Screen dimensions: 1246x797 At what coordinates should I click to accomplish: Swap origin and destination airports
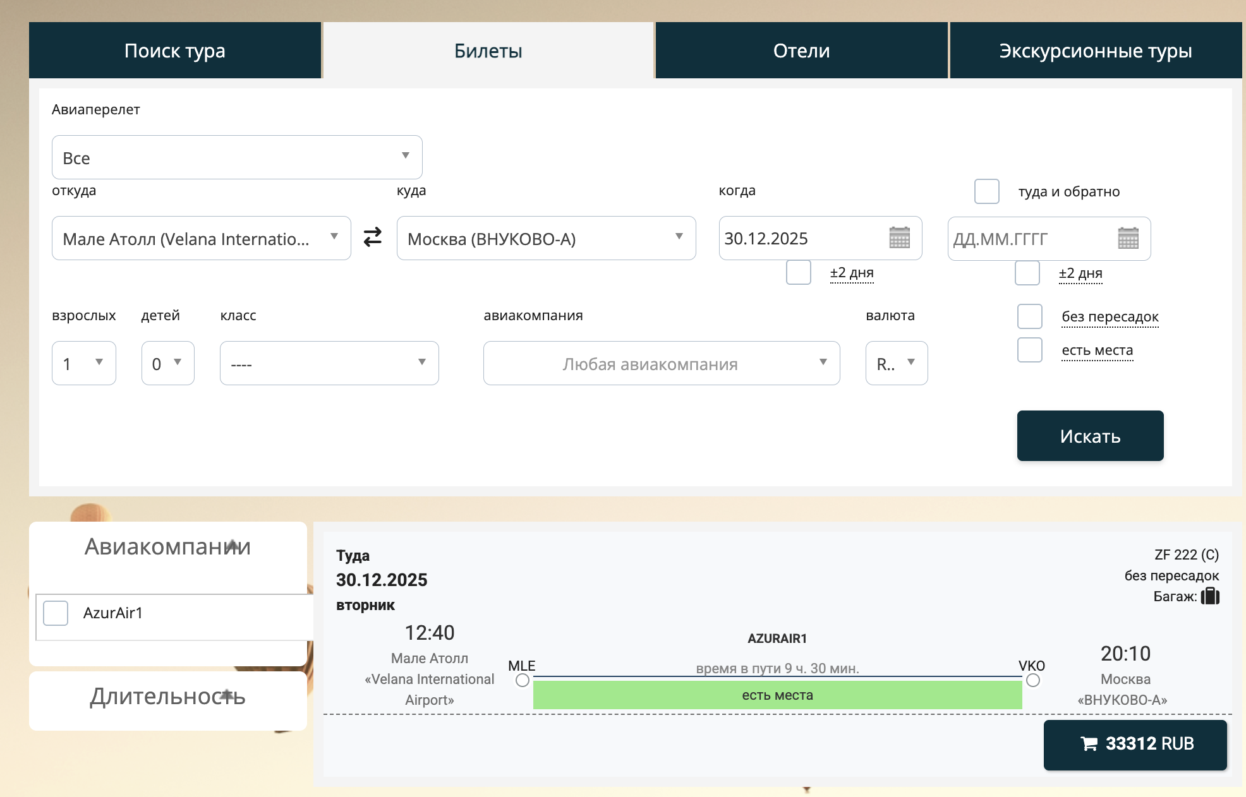point(373,237)
